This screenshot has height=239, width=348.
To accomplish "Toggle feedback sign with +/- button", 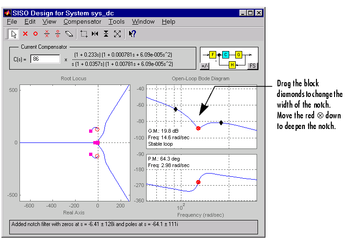I will click(205, 66).
